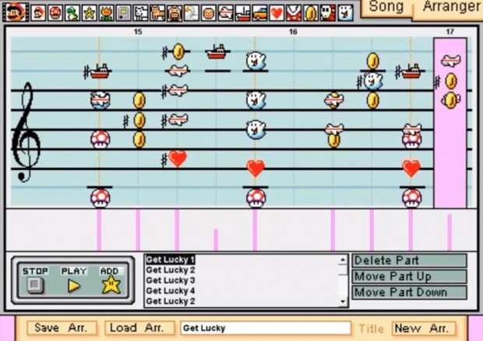483x341 pixels.
Task: Click measure number 17 label
Action: pyautogui.click(x=450, y=32)
